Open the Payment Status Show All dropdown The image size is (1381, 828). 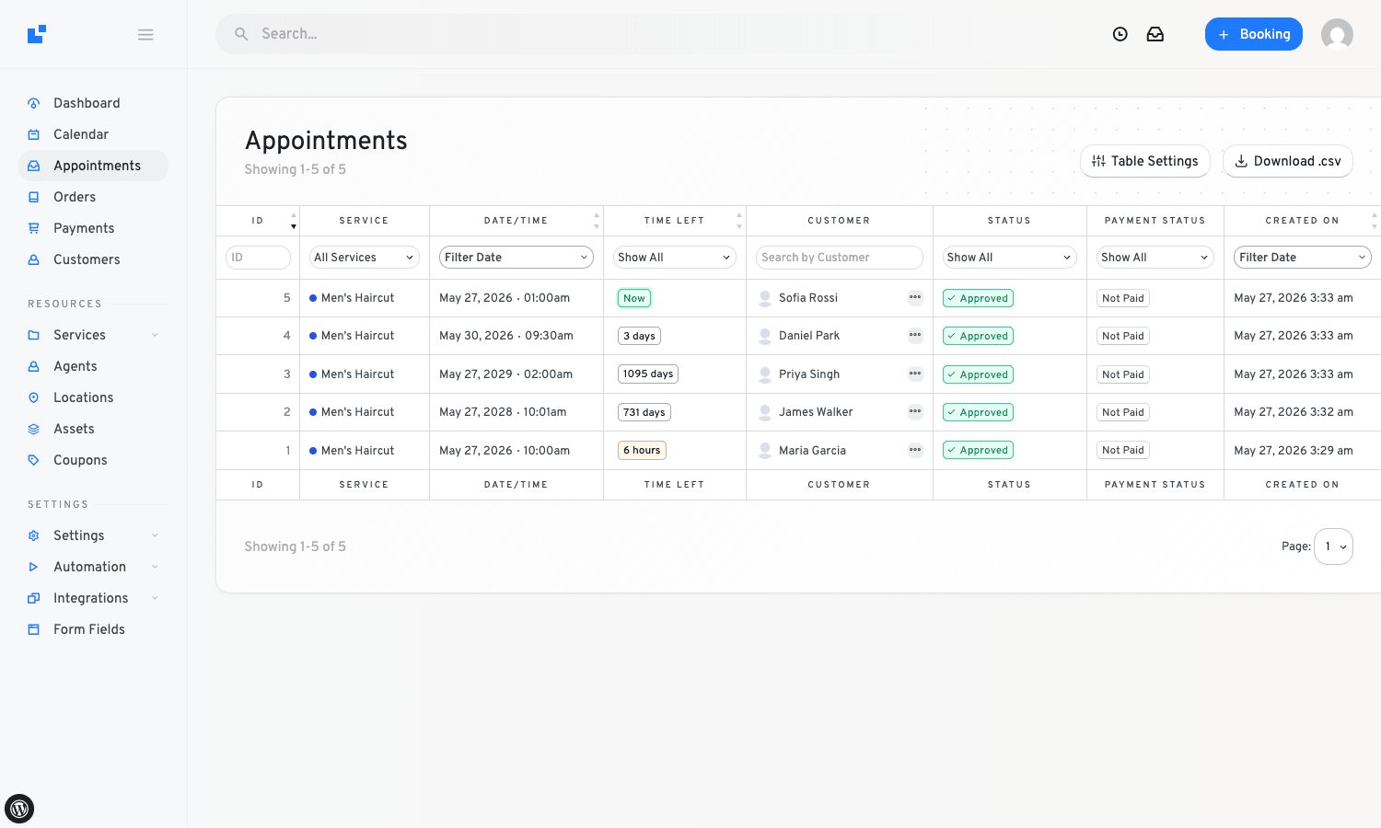pyautogui.click(x=1155, y=258)
